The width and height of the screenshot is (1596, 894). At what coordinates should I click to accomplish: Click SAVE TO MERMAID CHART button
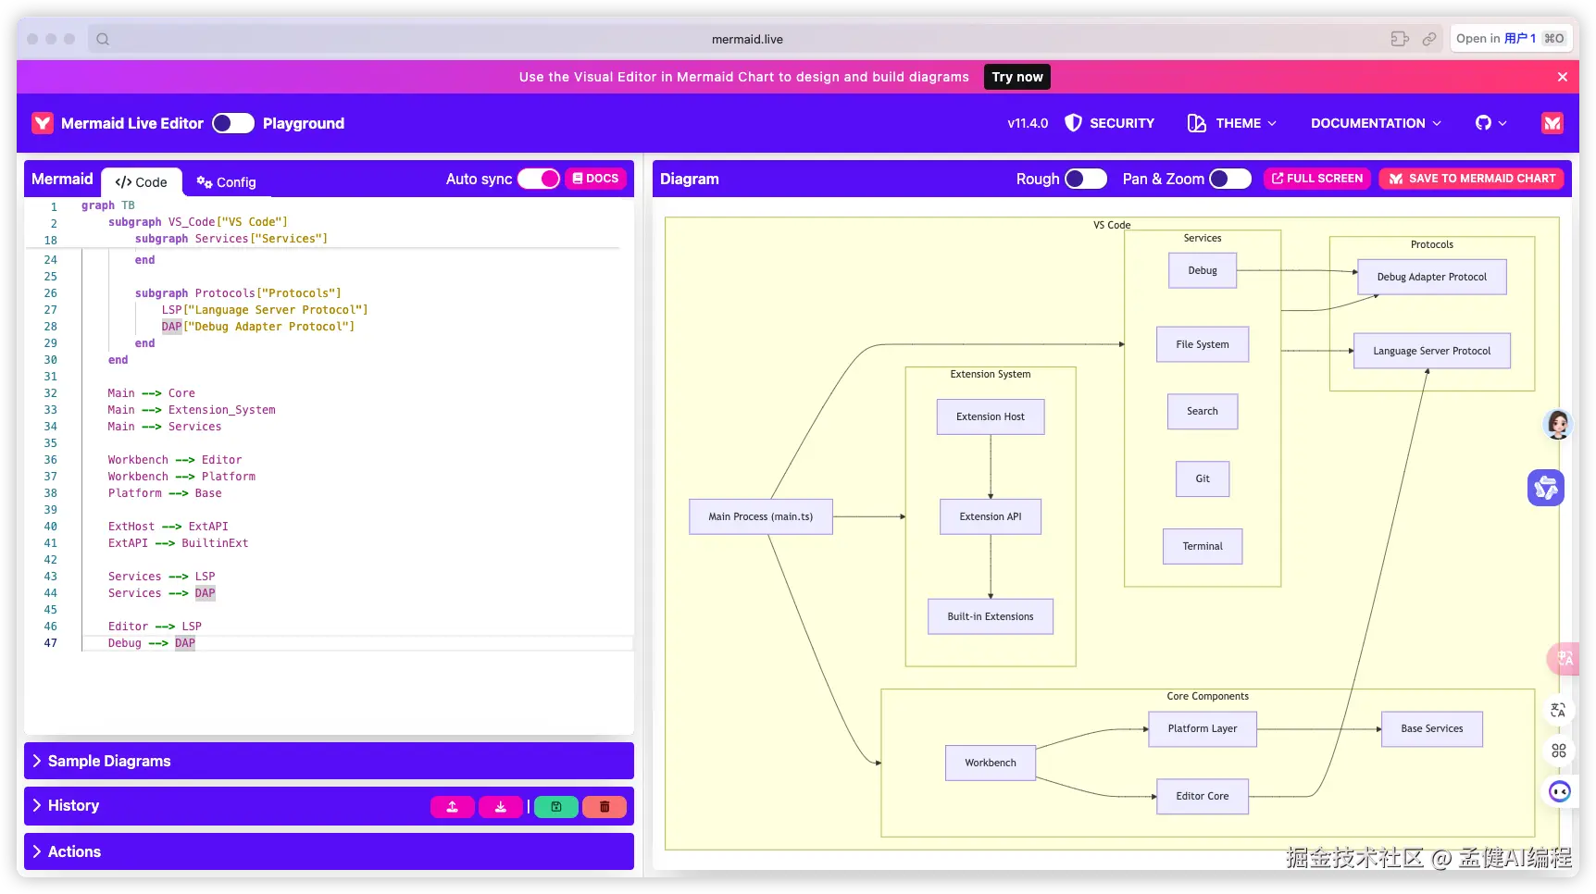click(x=1472, y=179)
